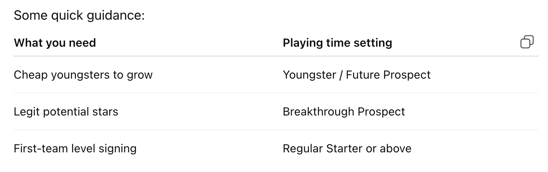
Task: Click the "Breakthrough Prospect" cell
Action: [x=344, y=112]
